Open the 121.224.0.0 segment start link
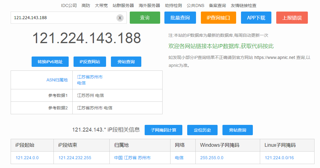This screenshot has width=320, height=168. [27, 158]
